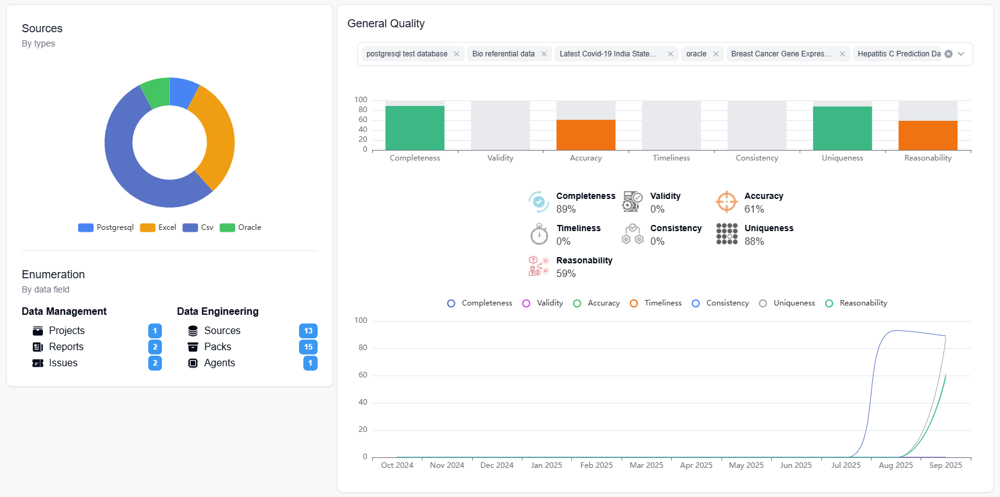Image resolution: width=1000 pixels, height=497 pixels.
Task: Click the Uniqueness dots grid icon
Action: [x=726, y=234]
